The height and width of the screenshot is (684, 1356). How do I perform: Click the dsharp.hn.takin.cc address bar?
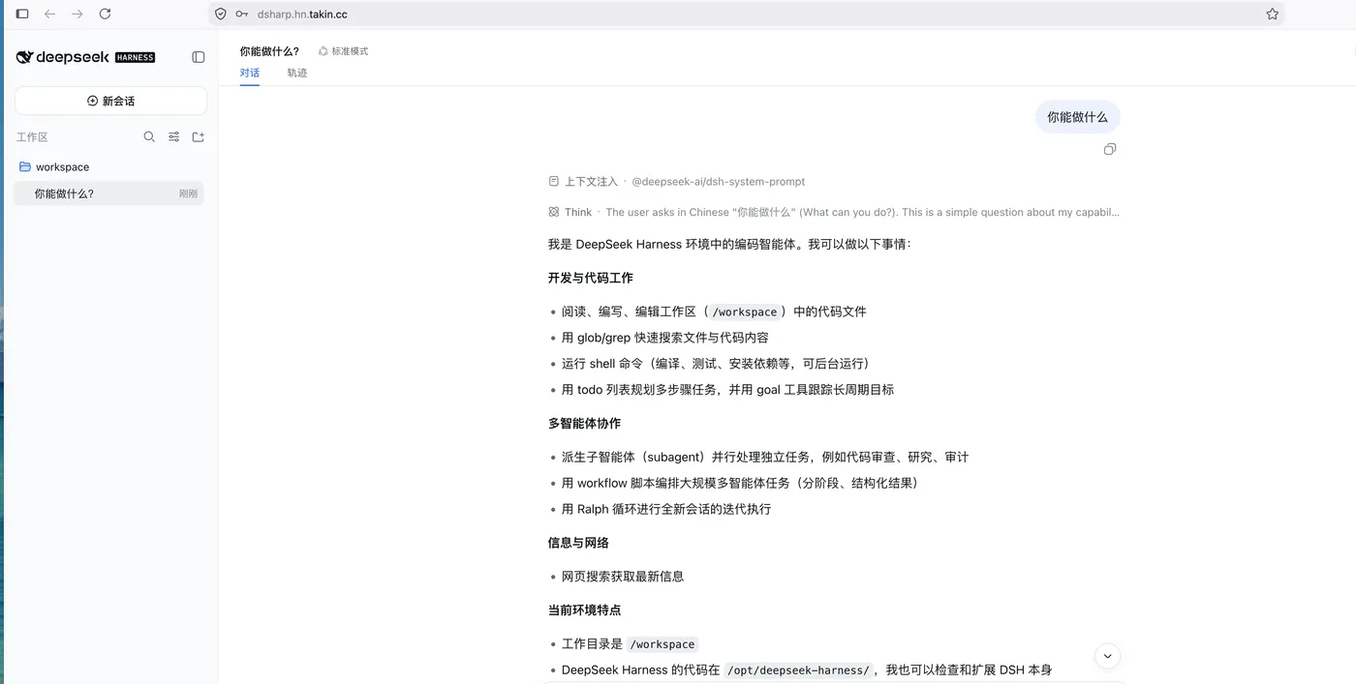coord(746,14)
